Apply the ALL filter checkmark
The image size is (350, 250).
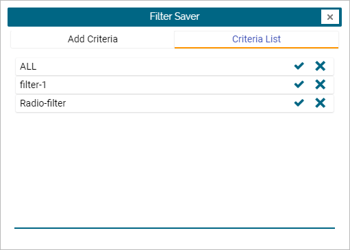(x=299, y=66)
